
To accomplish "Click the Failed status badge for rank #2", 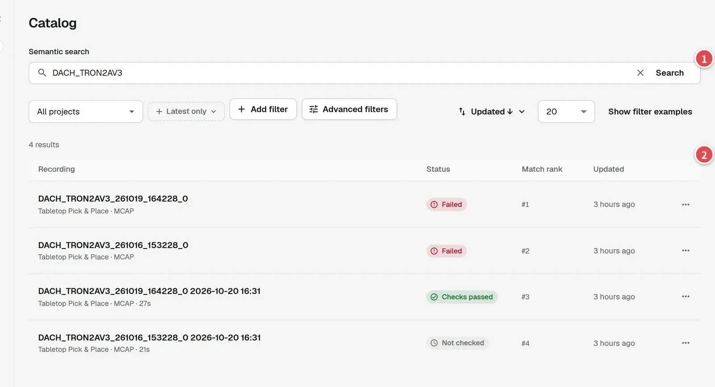I will pos(446,251).
